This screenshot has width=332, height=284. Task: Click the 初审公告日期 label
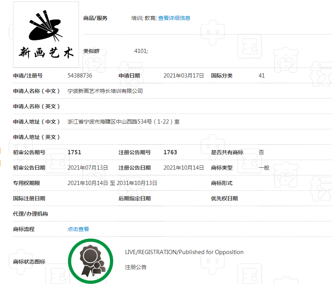(x=29, y=168)
